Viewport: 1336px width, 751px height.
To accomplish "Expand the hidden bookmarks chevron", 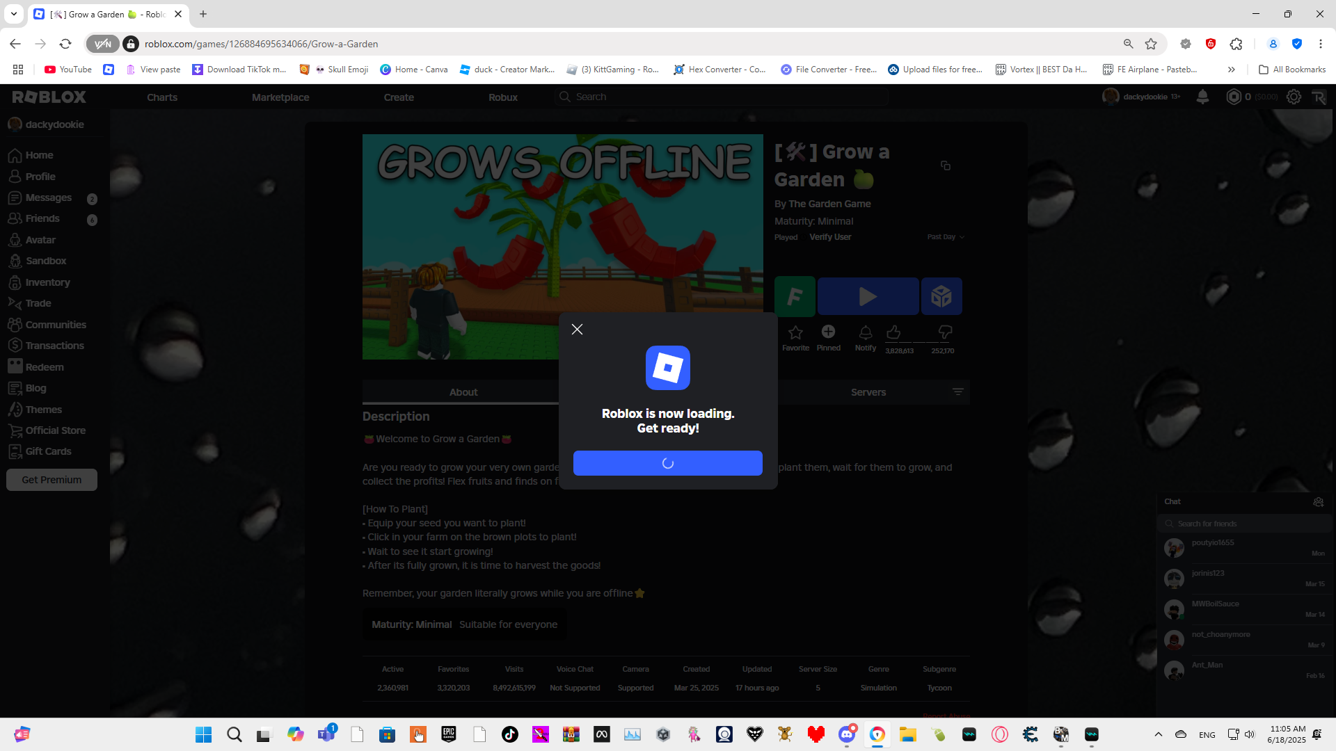I will click(1231, 70).
